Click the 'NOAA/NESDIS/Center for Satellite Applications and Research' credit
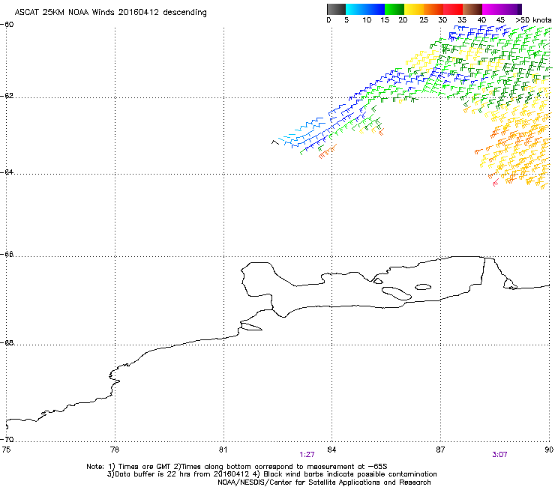This screenshot has height=487, width=555. click(x=324, y=483)
